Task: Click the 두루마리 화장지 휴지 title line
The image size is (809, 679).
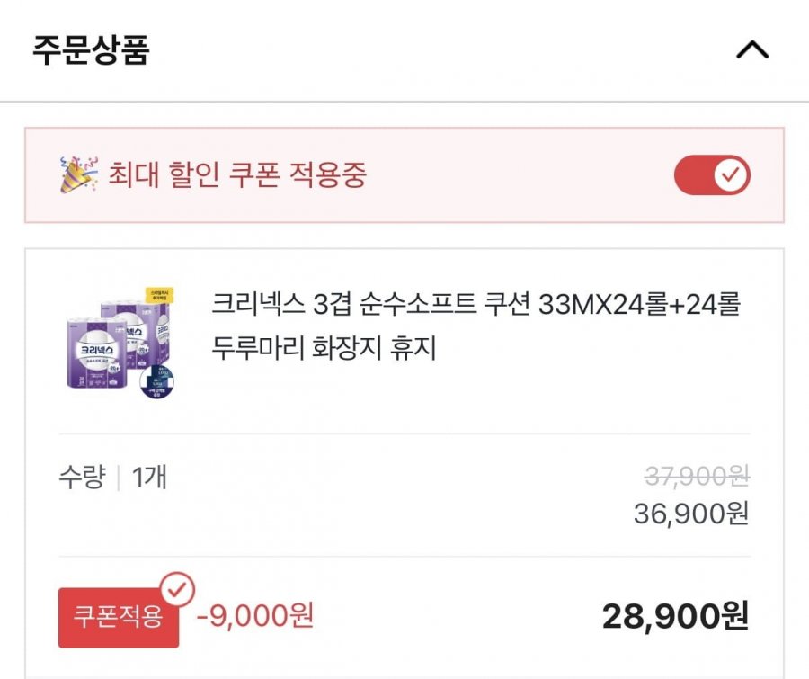Action: click(324, 347)
